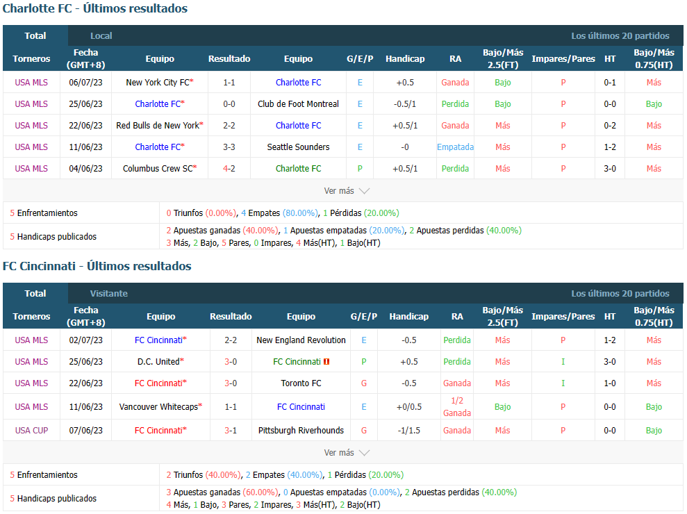Click USA MLS in the 06/07/23 row
Screen dimensions: 687x514
click(31, 83)
